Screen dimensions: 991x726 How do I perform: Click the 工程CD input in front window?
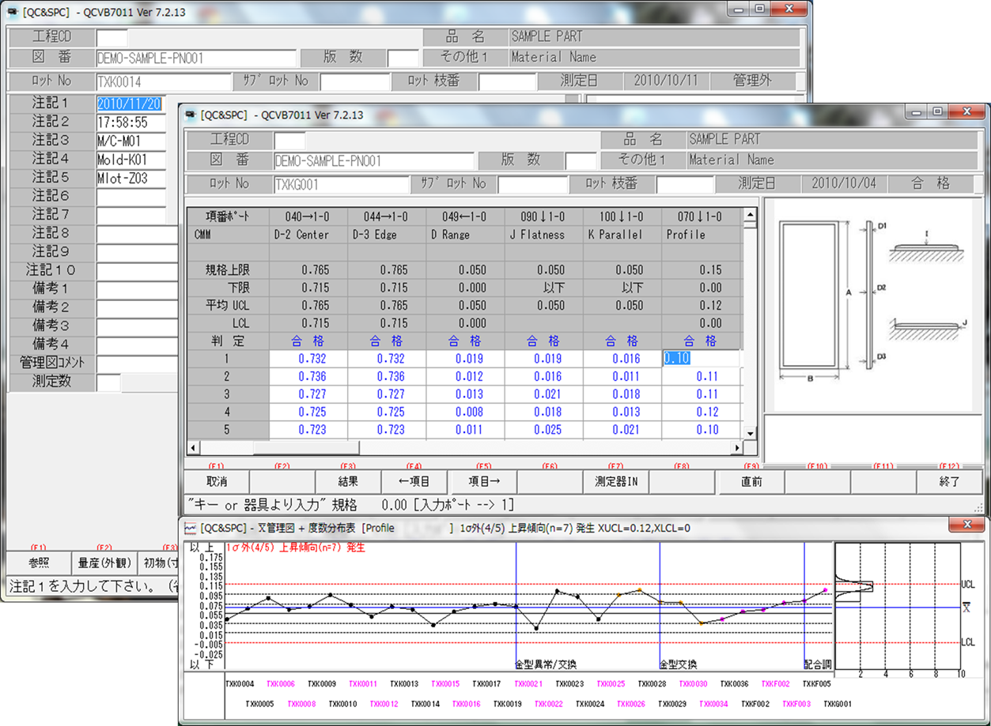(289, 140)
